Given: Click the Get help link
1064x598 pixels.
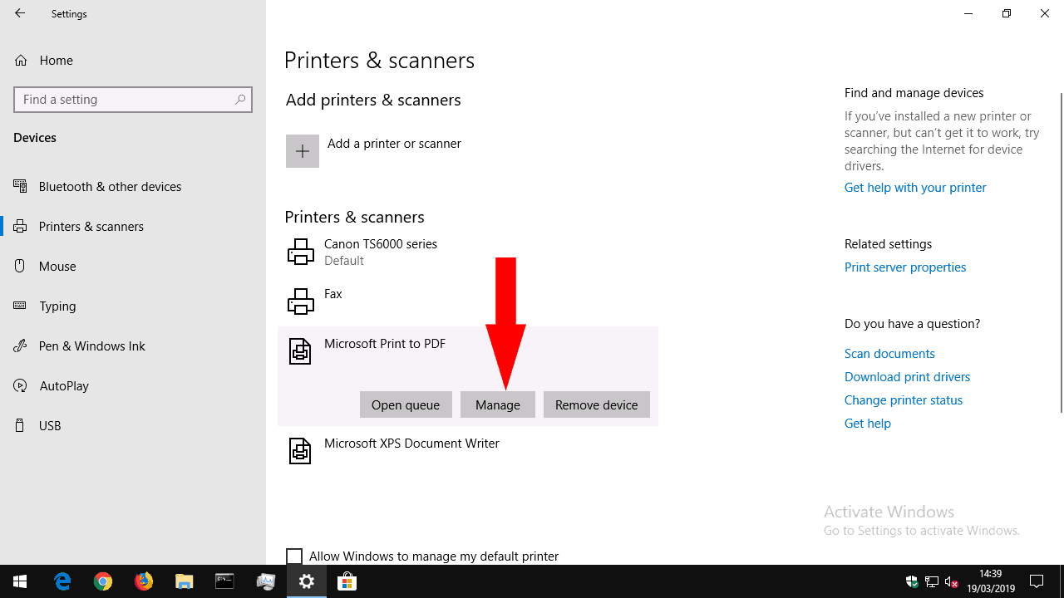Looking at the screenshot, I should 868,424.
